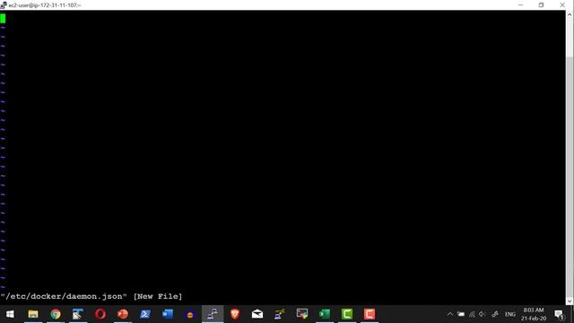This screenshot has width=574, height=323.
Task: Check the battery status tray icon
Action: (461, 314)
